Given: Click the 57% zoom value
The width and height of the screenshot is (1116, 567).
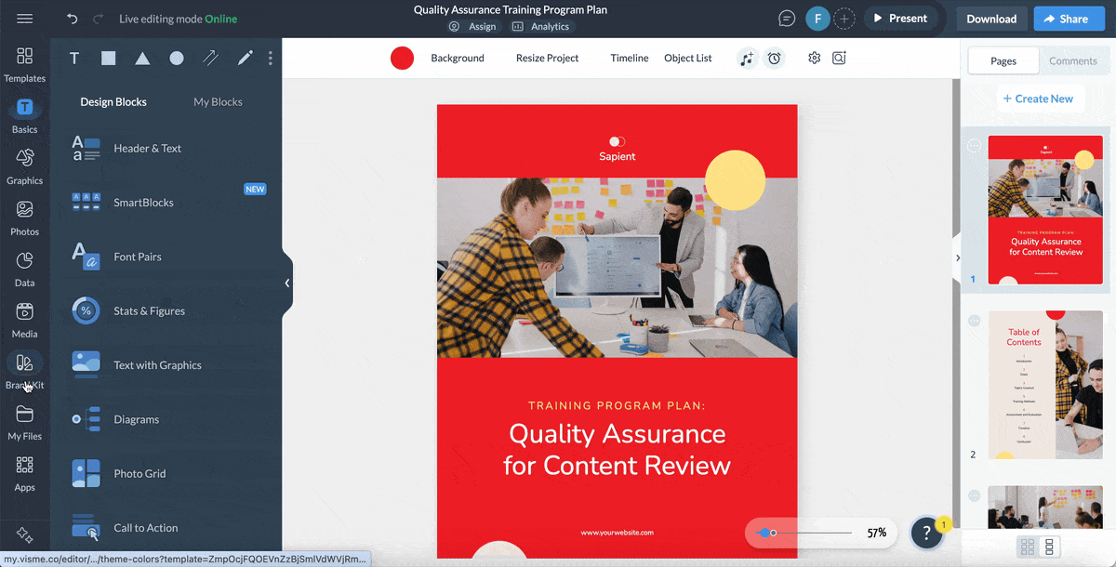Looking at the screenshot, I should pos(876,534).
